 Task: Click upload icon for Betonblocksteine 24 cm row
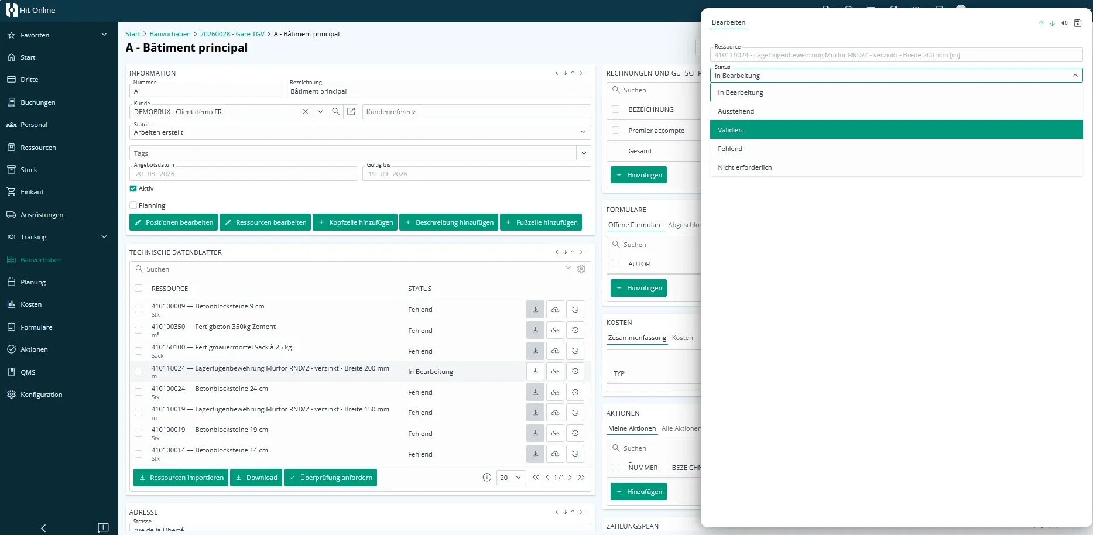pos(555,392)
